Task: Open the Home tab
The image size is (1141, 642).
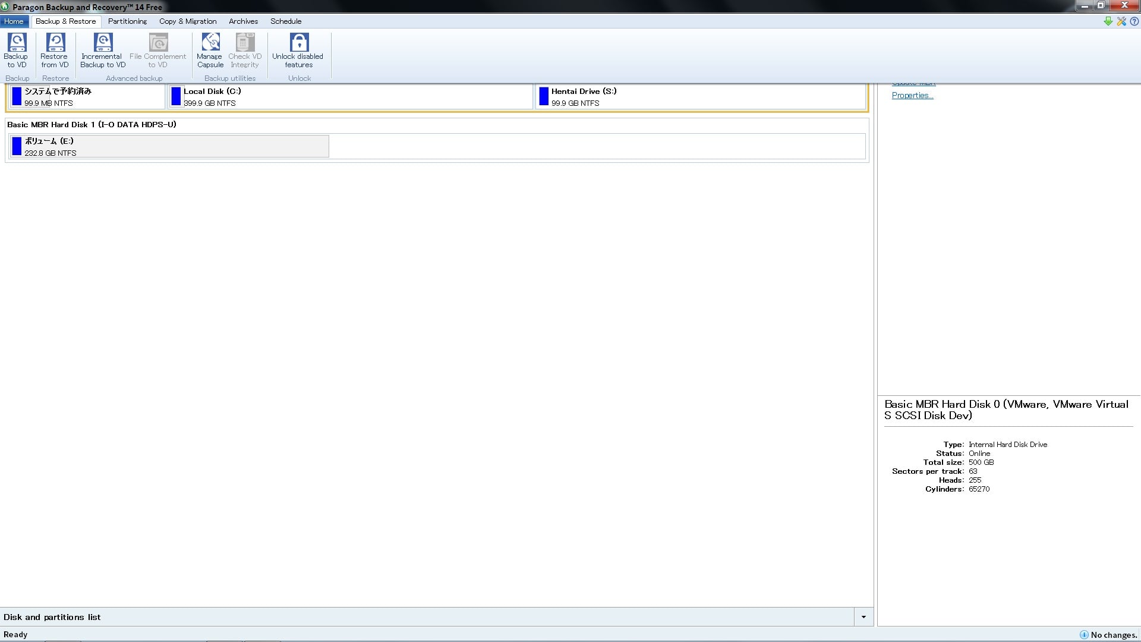Action: (14, 21)
